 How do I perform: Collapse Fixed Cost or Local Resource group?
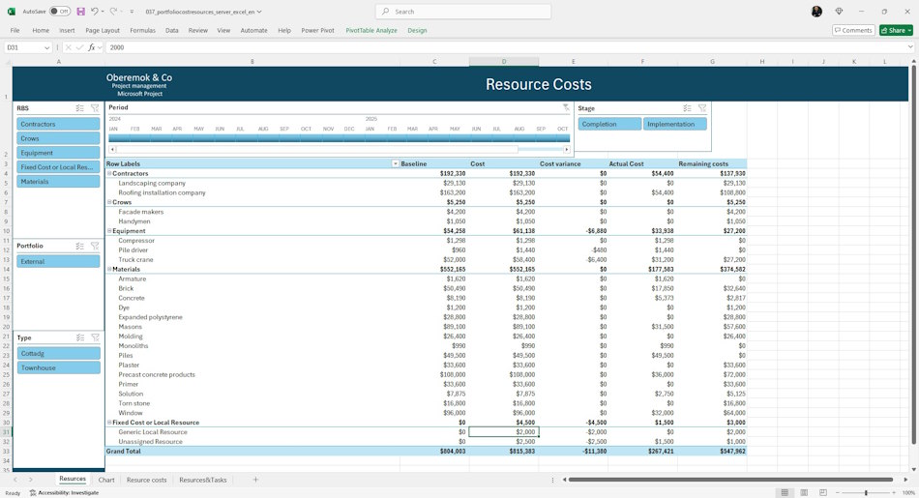pyautogui.click(x=109, y=423)
